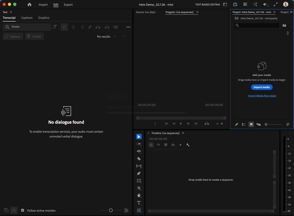Viewport: 294px width, 216px height.
Task: Open the three-dot more options menu
Action: tap(128, 27)
